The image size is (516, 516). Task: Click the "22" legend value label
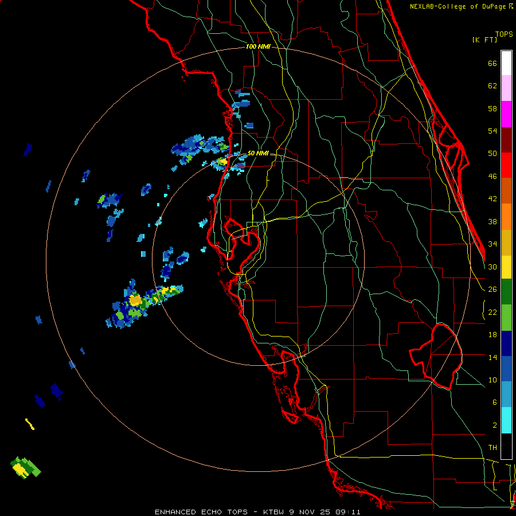click(x=492, y=312)
